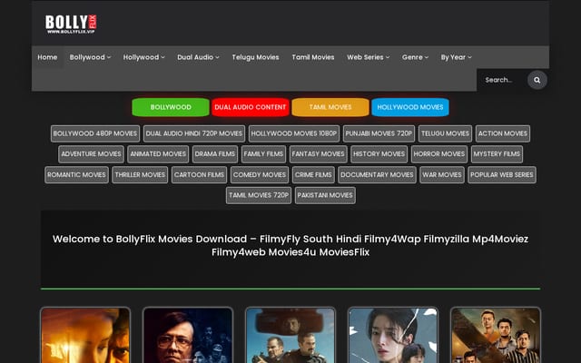
Task: Expand the By Year dropdown
Action: coord(456,57)
